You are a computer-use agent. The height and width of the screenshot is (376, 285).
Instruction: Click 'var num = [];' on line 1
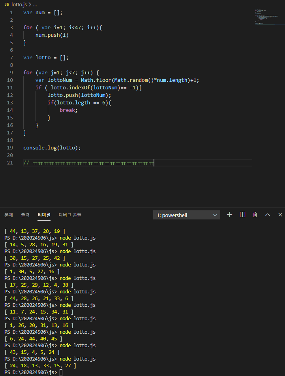tap(43, 13)
